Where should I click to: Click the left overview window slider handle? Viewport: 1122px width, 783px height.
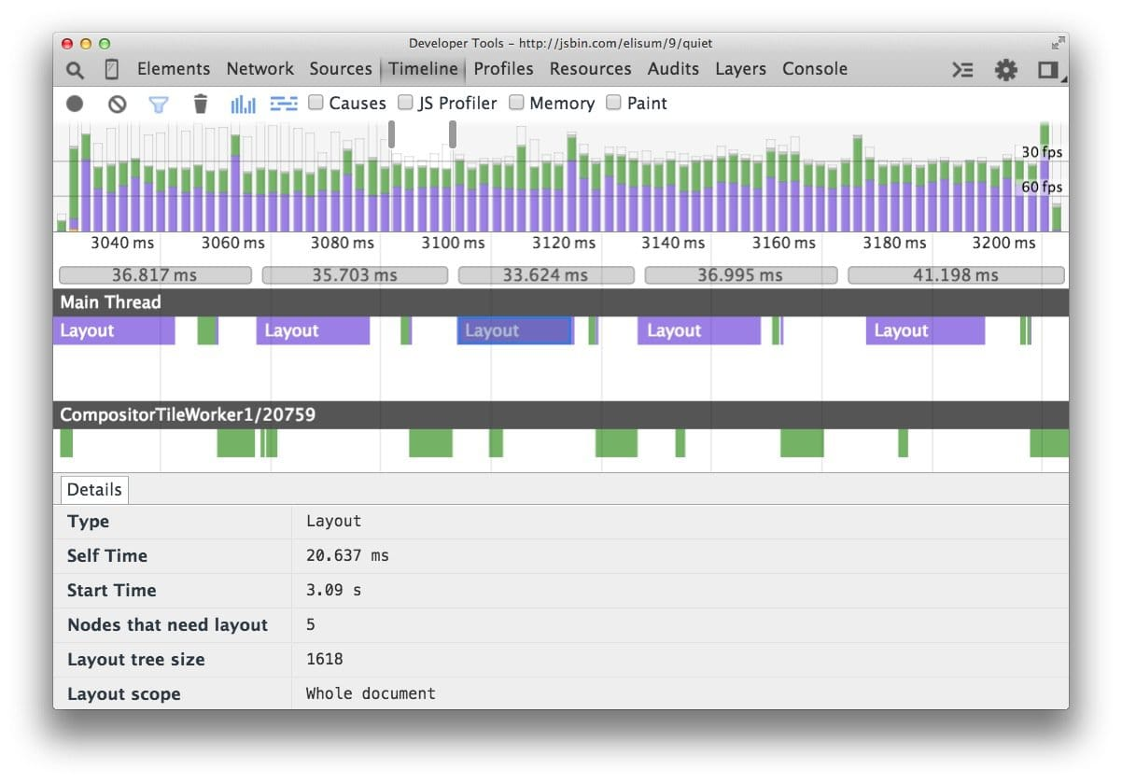(392, 133)
